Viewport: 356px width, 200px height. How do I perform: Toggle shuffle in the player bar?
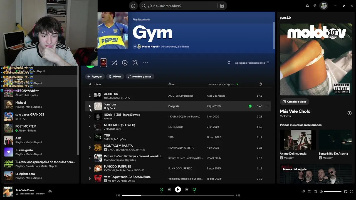point(162,190)
